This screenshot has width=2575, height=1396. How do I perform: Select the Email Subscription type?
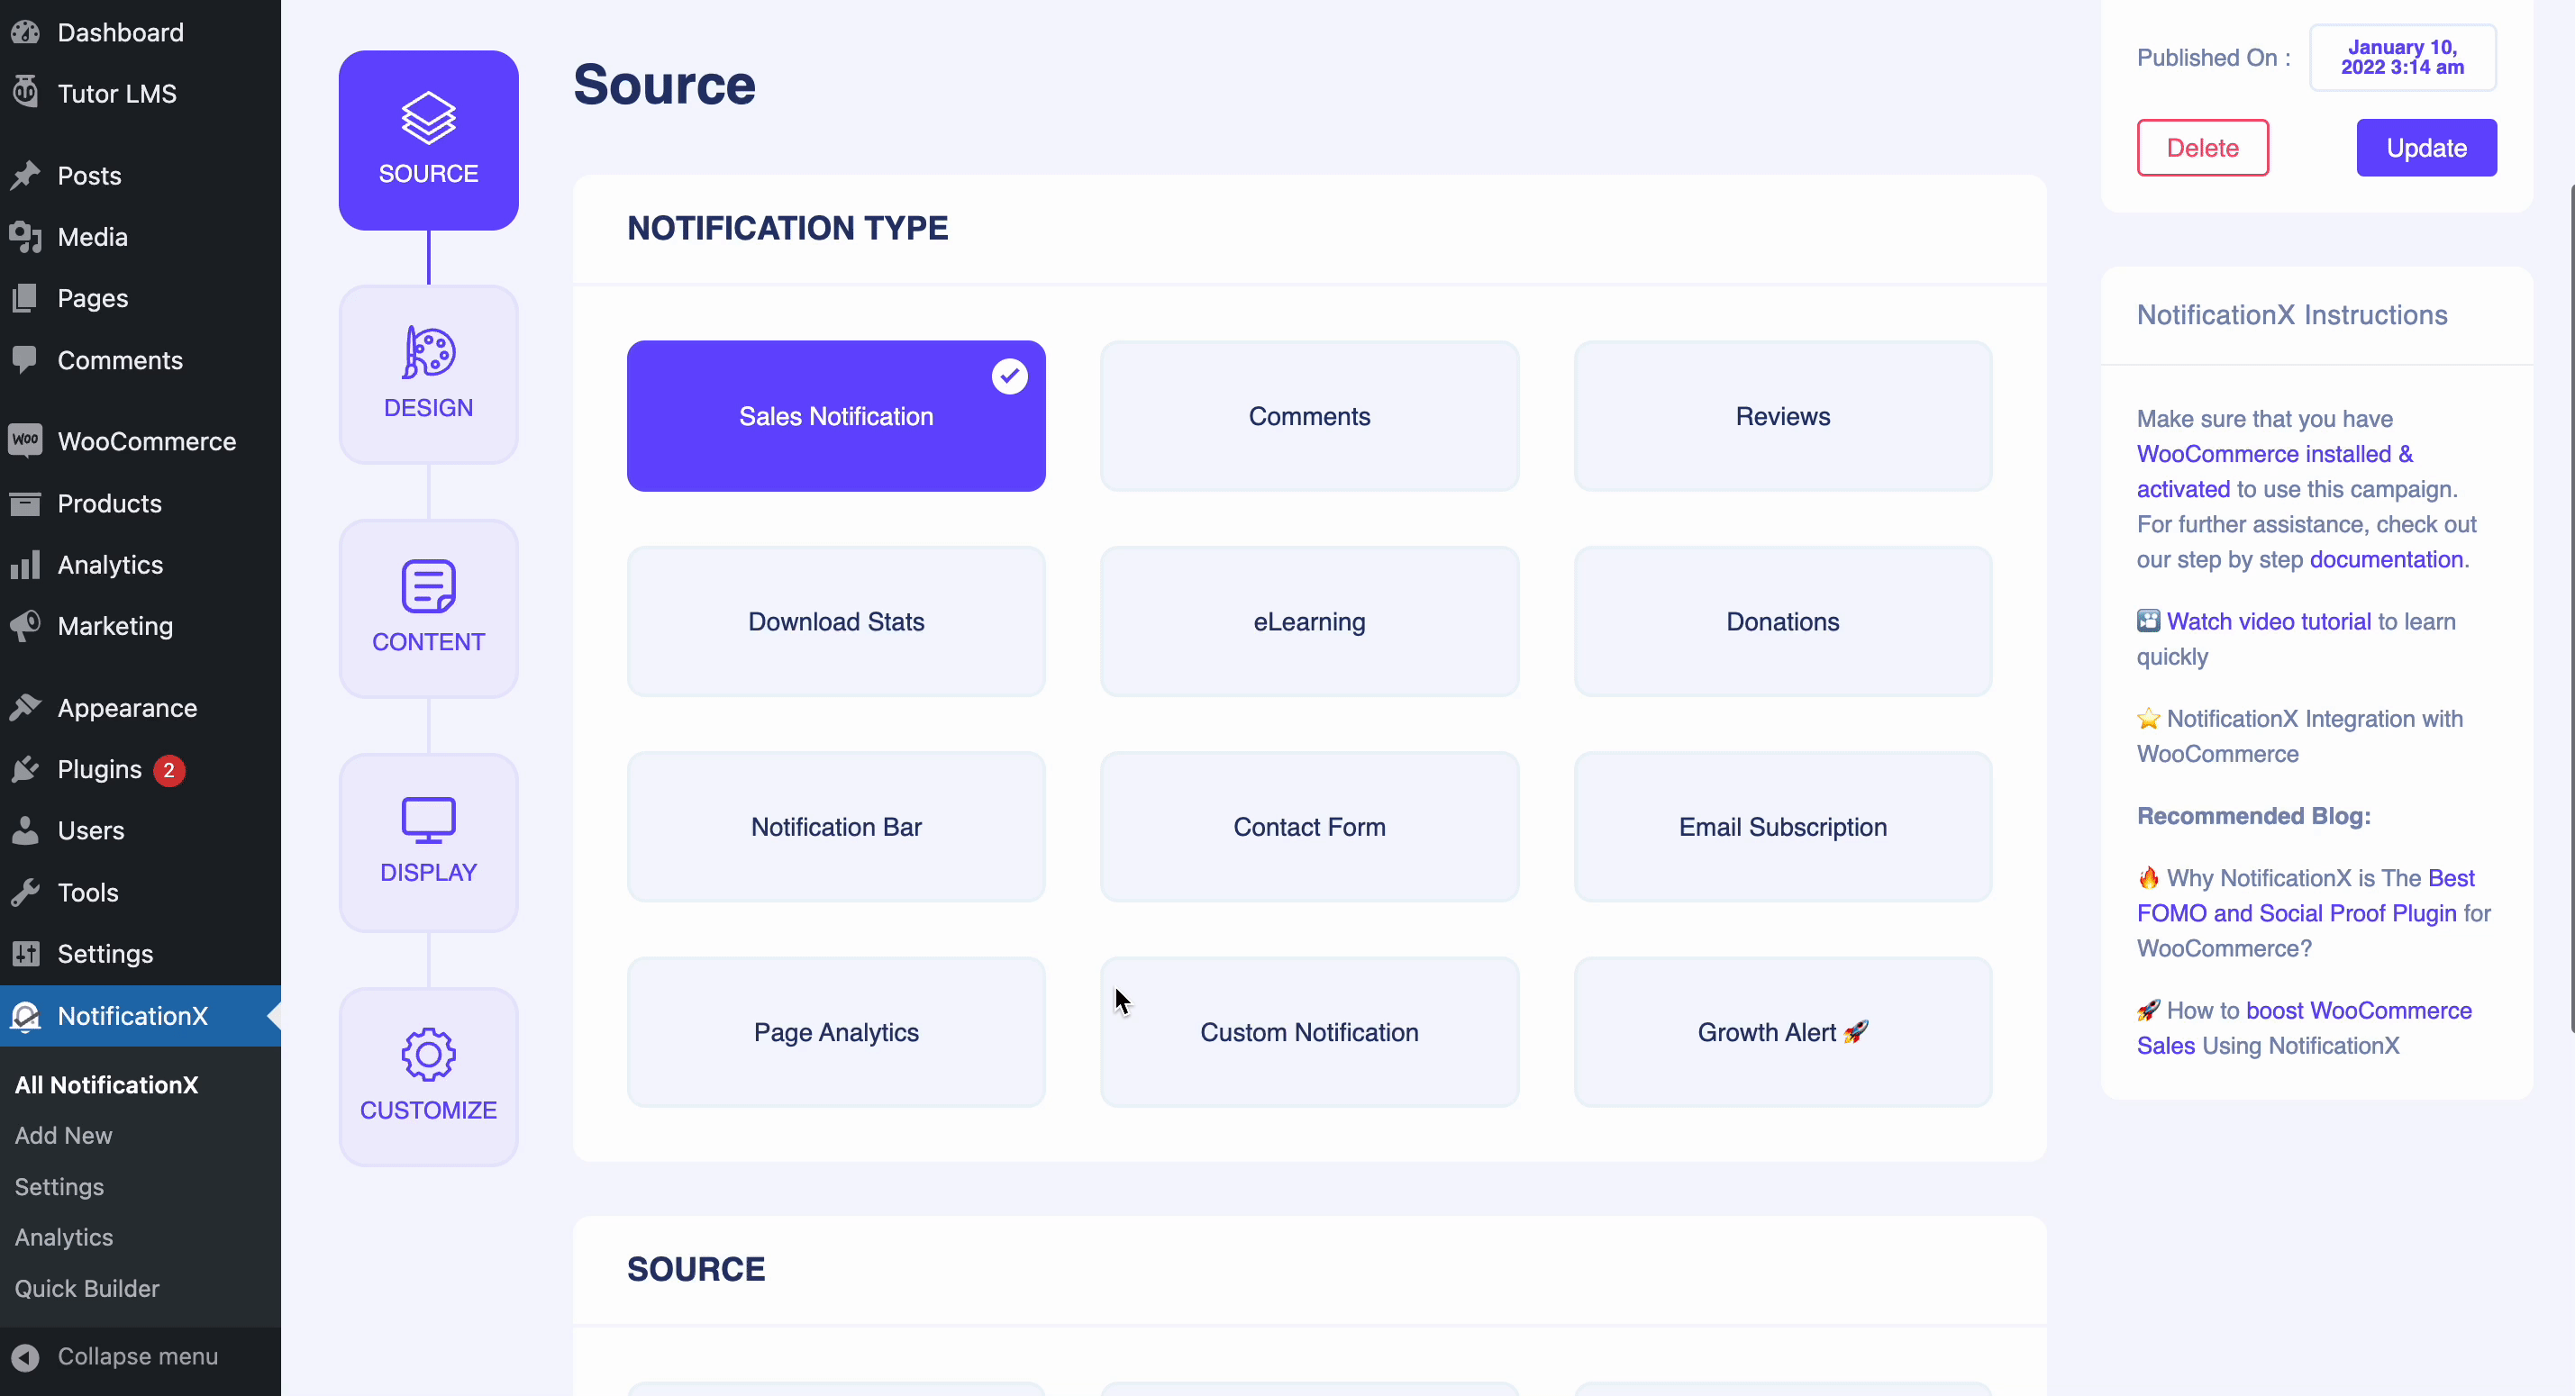pyautogui.click(x=1782, y=827)
